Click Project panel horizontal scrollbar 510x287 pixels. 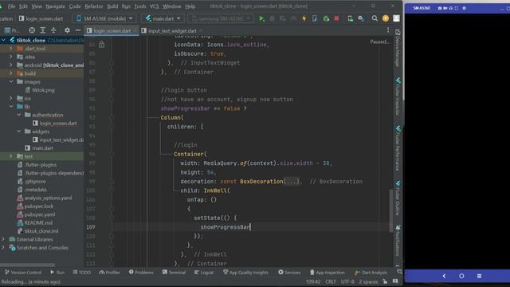(28, 265)
